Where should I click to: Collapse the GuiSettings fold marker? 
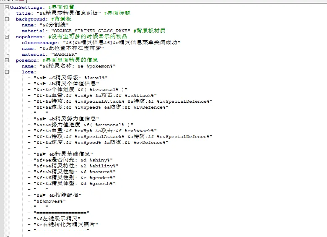(x=7, y=7)
